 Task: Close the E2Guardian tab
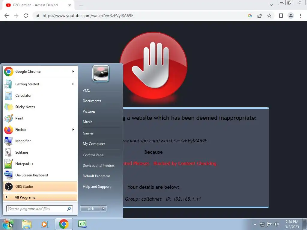70,5
